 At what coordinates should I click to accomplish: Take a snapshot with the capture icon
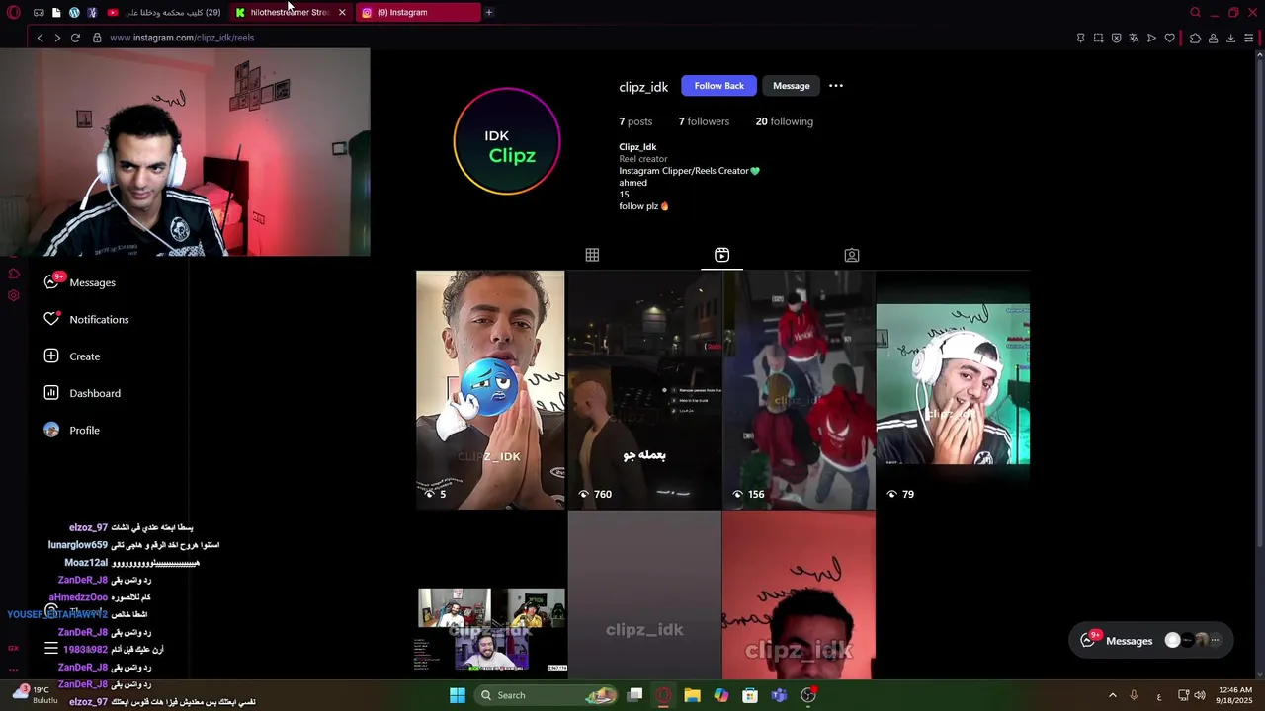1098,38
